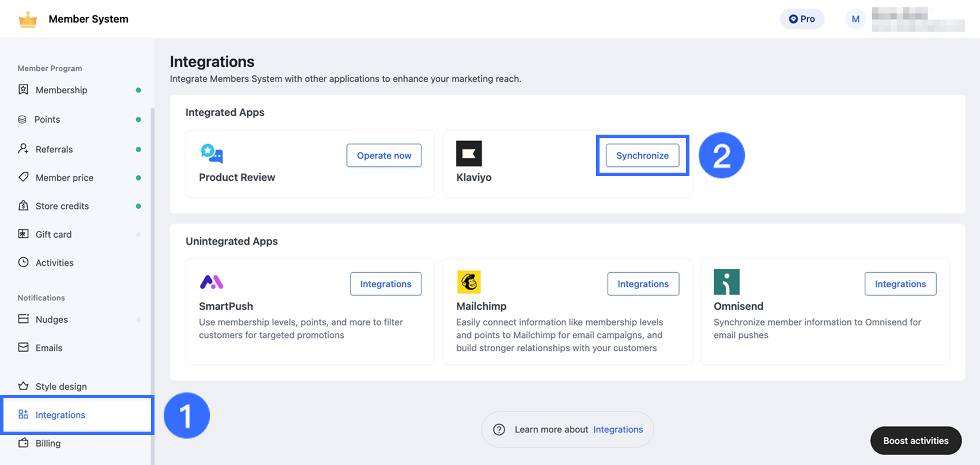Click the Omnisend logo icon

click(x=726, y=282)
